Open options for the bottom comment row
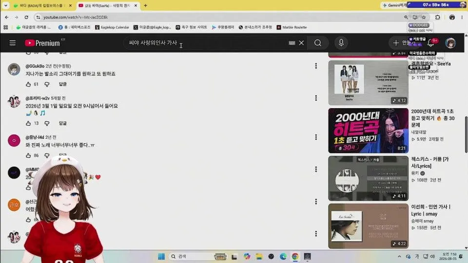The height and width of the screenshot is (263, 468). pos(316,234)
